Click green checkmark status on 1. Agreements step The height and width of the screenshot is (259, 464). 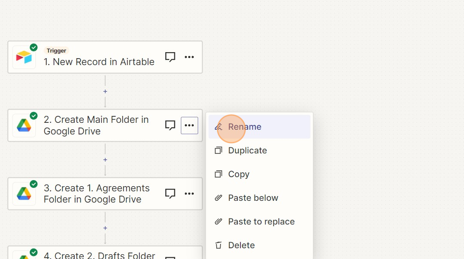(x=34, y=184)
